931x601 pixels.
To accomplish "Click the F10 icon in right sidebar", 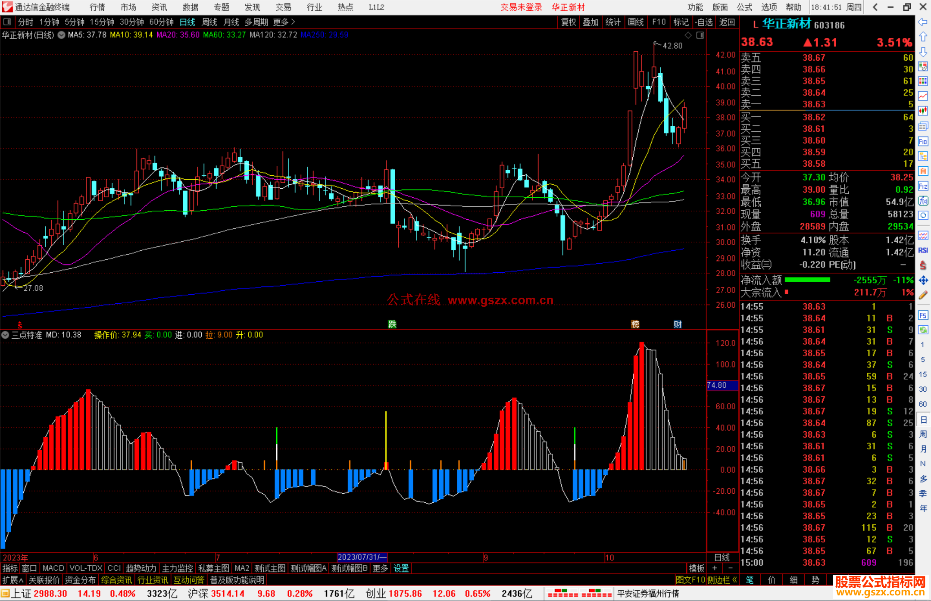I will point(923,141).
